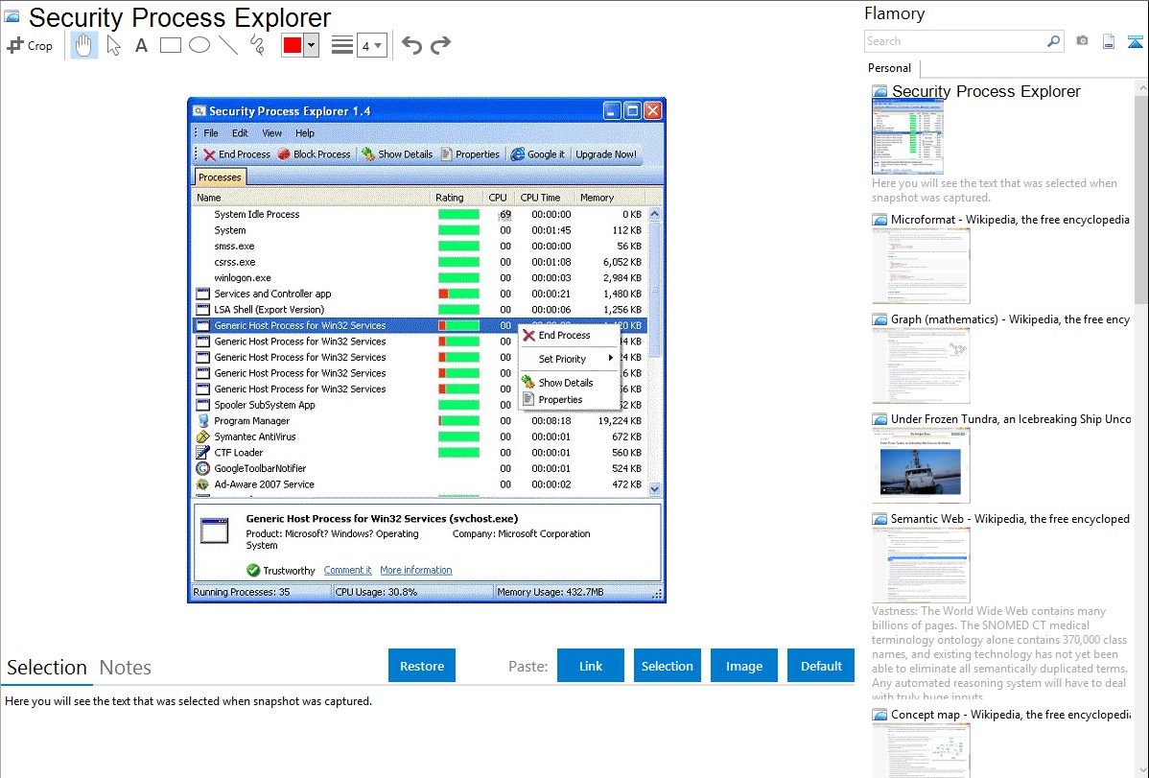This screenshot has width=1149, height=778.
Task: Sort processes by the Rating column header
Action: (449, 198)
